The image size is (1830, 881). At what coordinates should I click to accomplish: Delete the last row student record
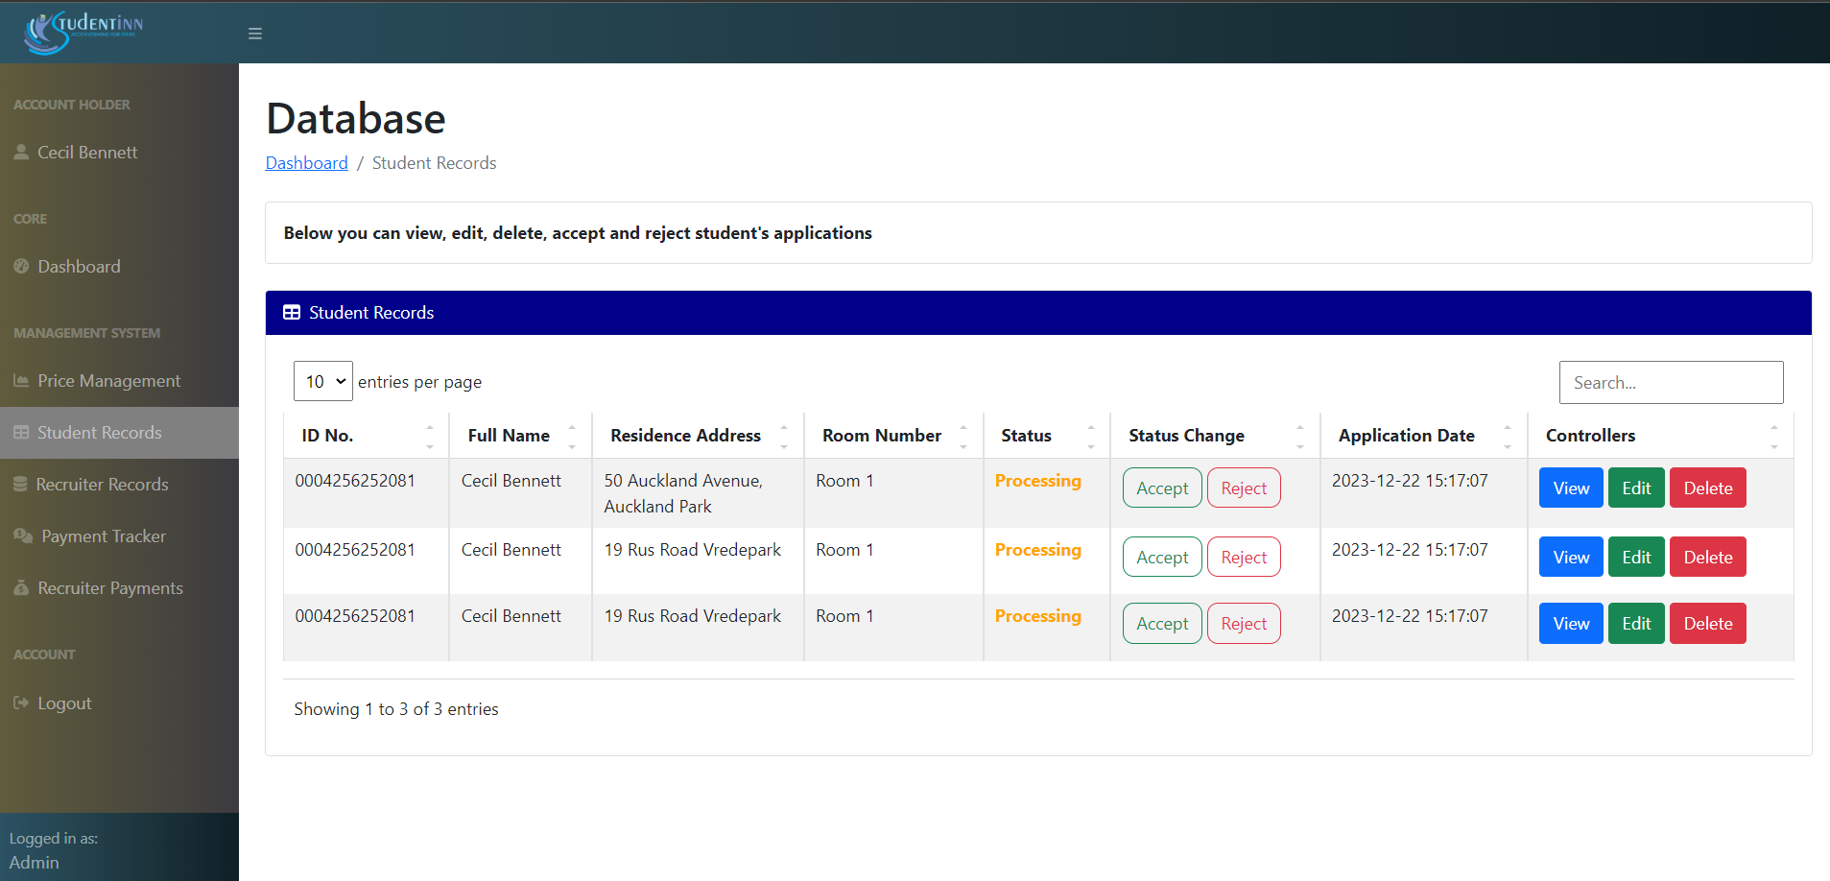[1708, 623]
